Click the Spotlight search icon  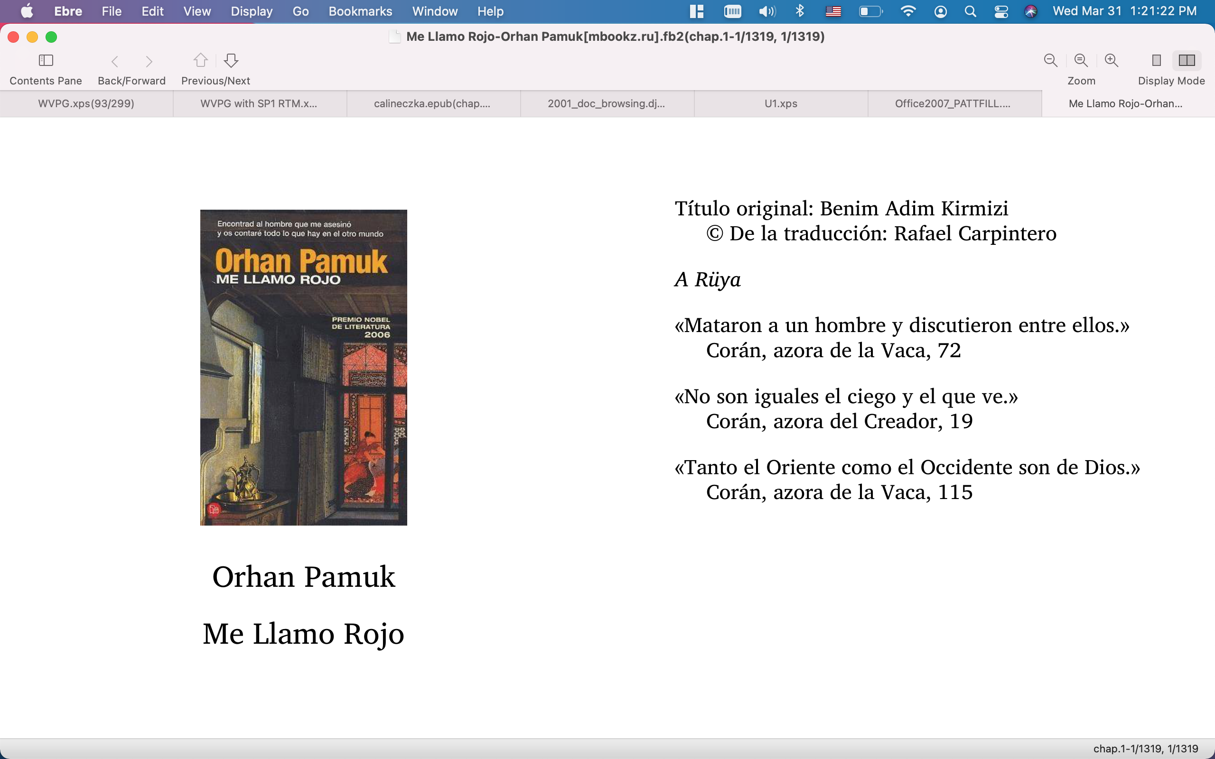click(971, 11)
